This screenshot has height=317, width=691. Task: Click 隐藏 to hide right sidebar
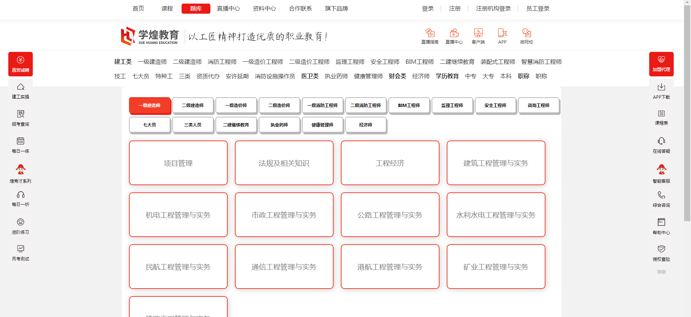(x=661, y=272)
